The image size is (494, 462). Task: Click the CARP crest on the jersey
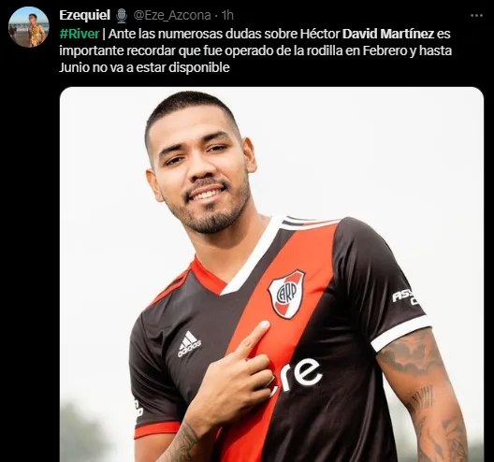286,295
